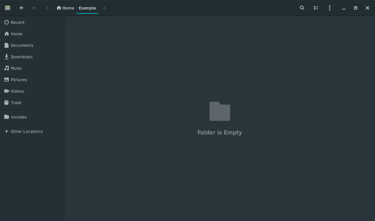Click the noodles folder icon
This screenshot has width=375, height=221.
click(x=7, y=117)
